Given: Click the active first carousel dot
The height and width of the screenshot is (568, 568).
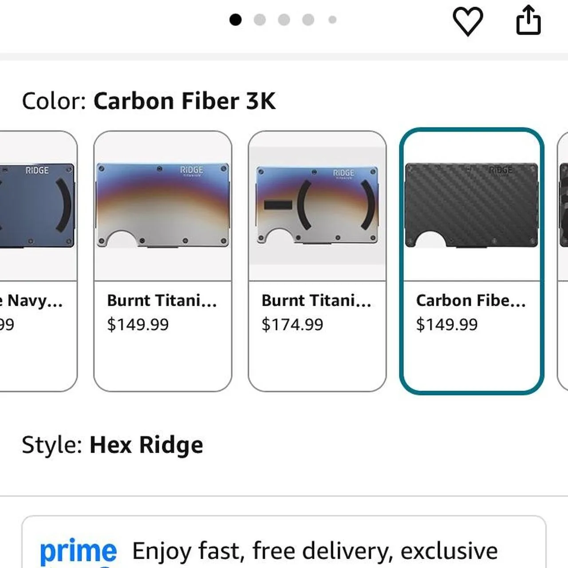Looking at the screenshot, I should (235, 20).
